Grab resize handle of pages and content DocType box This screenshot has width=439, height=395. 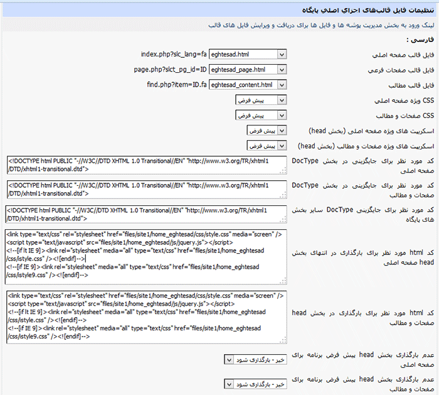pyautogui.click(x=284, y=196)
